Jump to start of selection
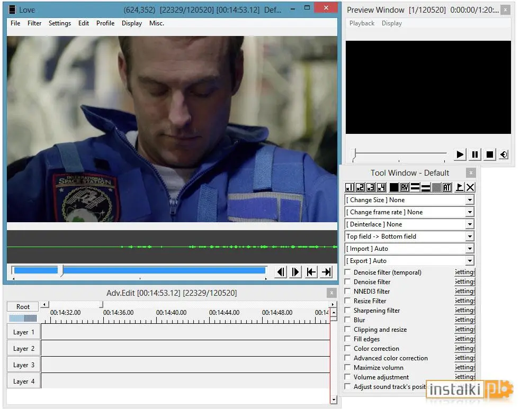Image resolution: width=520 pixels, height=409 pixels. point(311,272)
